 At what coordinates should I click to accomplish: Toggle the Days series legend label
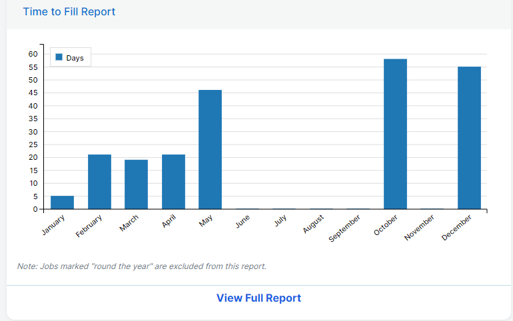[75, 58]
